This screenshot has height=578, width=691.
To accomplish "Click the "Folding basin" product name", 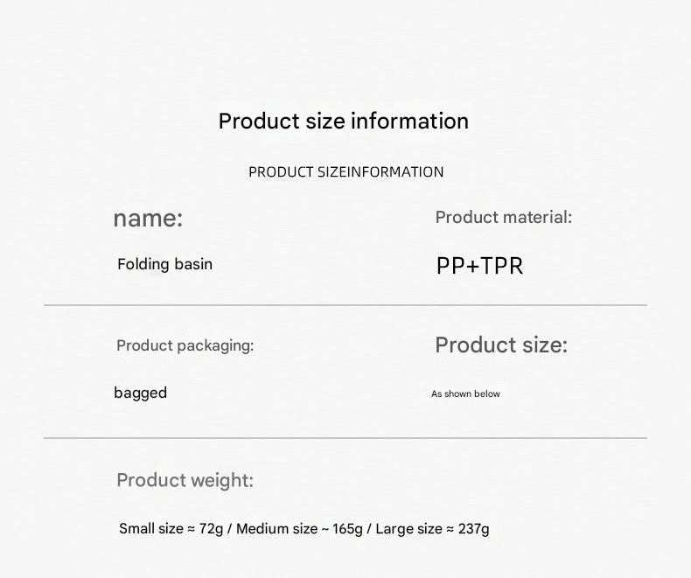I will click(164, 264).
